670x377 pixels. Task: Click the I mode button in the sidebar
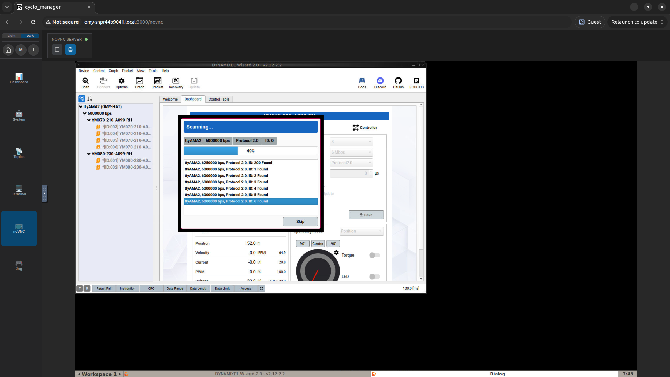coord(33,50)
